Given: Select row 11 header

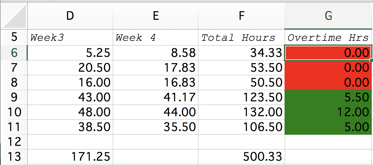Looking at the screenshot, I should (14, 127).
